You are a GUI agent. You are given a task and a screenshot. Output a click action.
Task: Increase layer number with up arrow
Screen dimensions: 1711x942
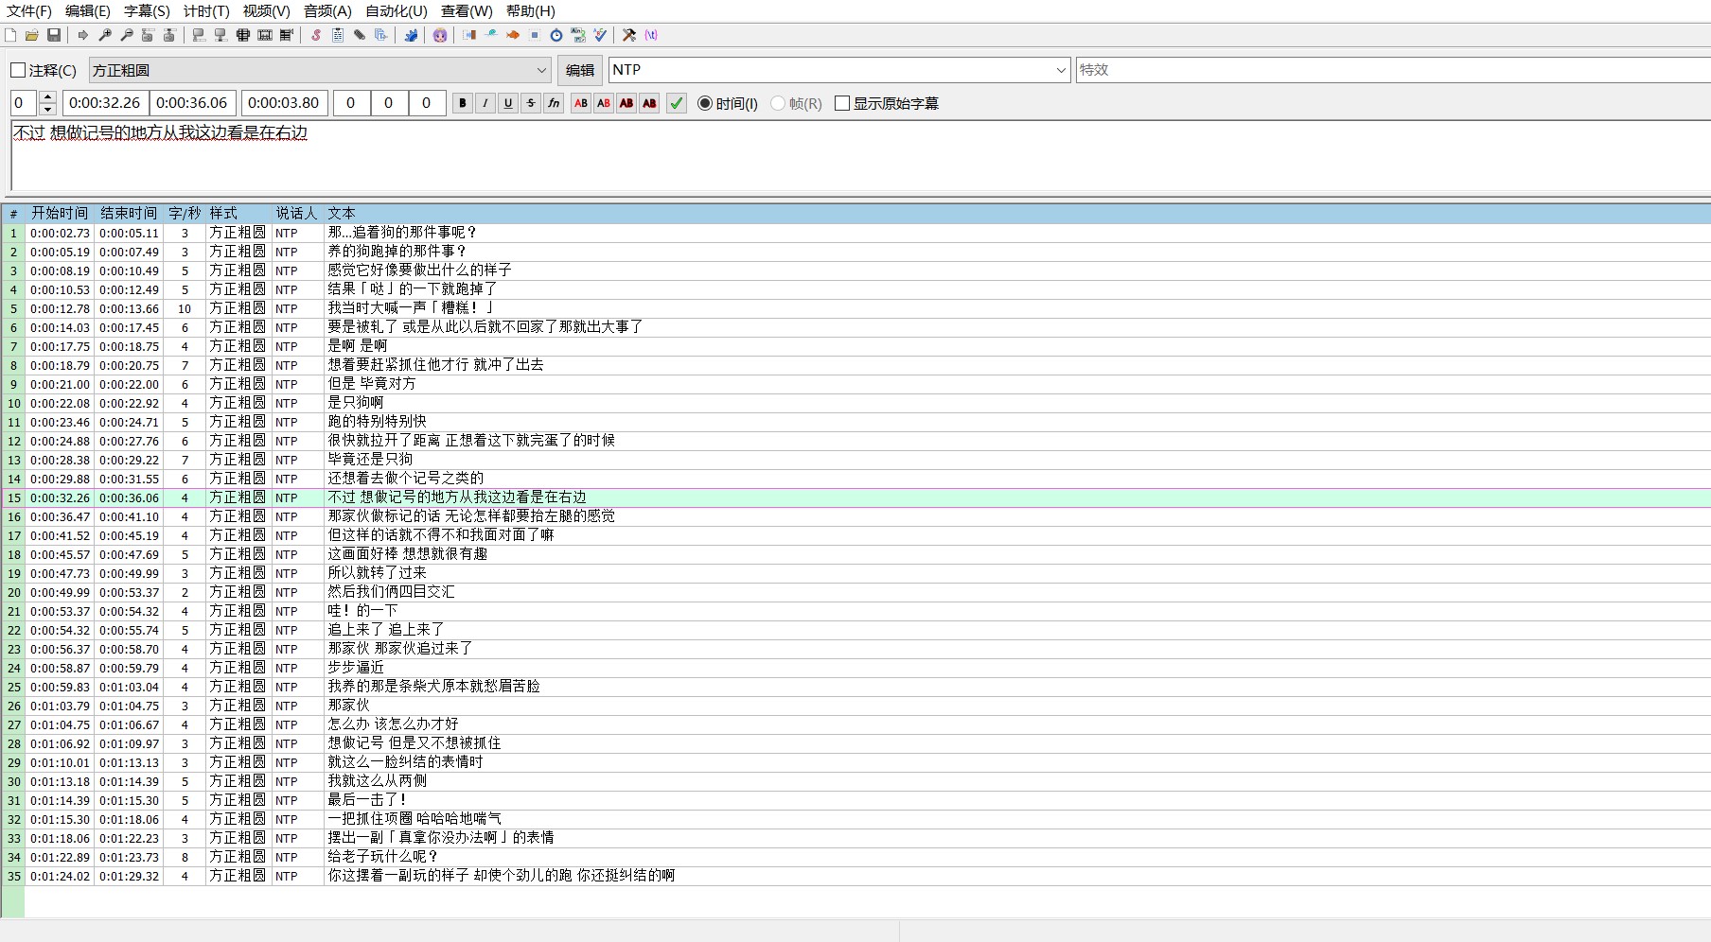click(x=48, y=96)
